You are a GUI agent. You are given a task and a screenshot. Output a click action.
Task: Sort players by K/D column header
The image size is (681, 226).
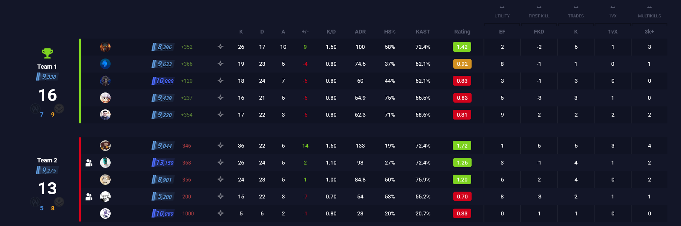point(331,32)
